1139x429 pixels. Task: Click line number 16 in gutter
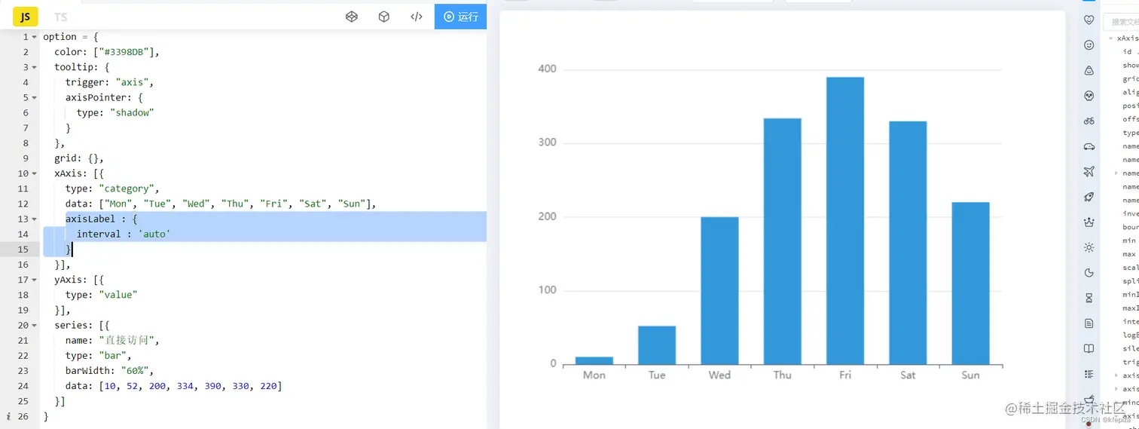23,264
